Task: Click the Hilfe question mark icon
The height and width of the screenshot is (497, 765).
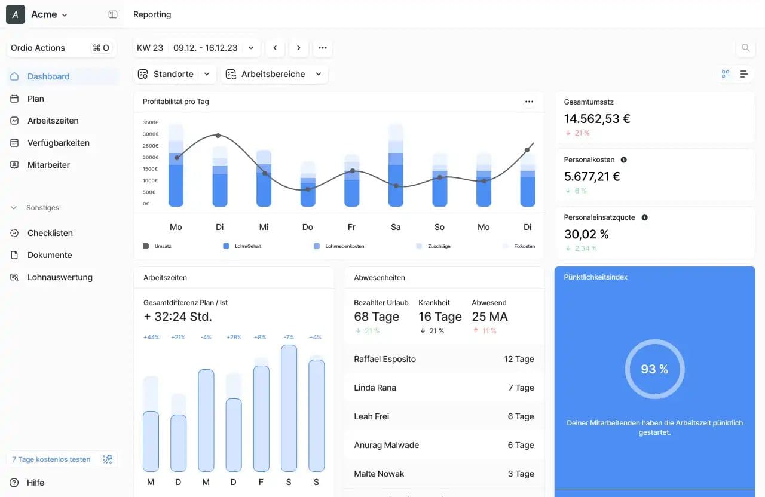Action: point(14,483)
